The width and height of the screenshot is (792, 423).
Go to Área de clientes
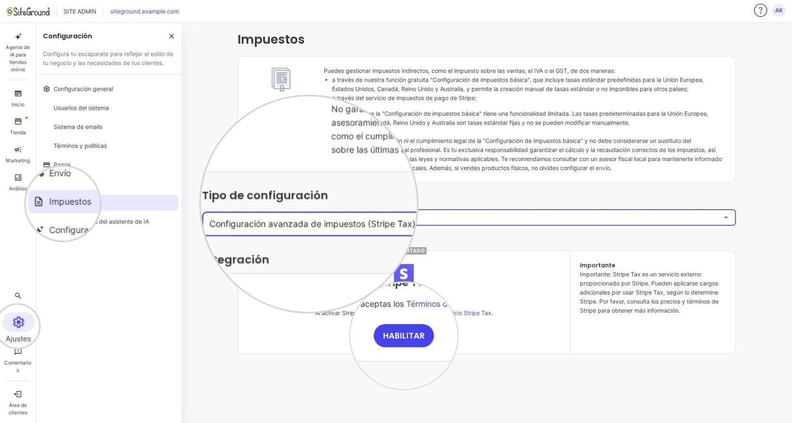tap(18, 403)
